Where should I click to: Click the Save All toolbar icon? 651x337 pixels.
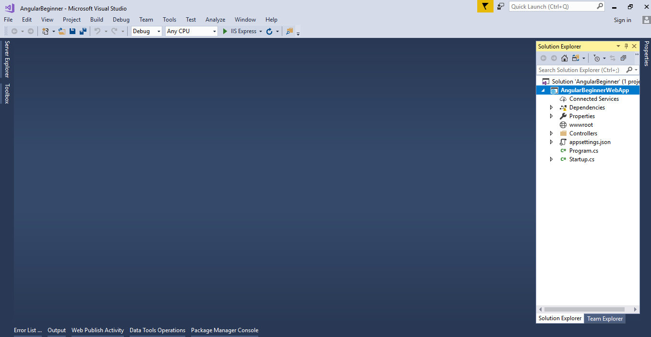(83, 31)
